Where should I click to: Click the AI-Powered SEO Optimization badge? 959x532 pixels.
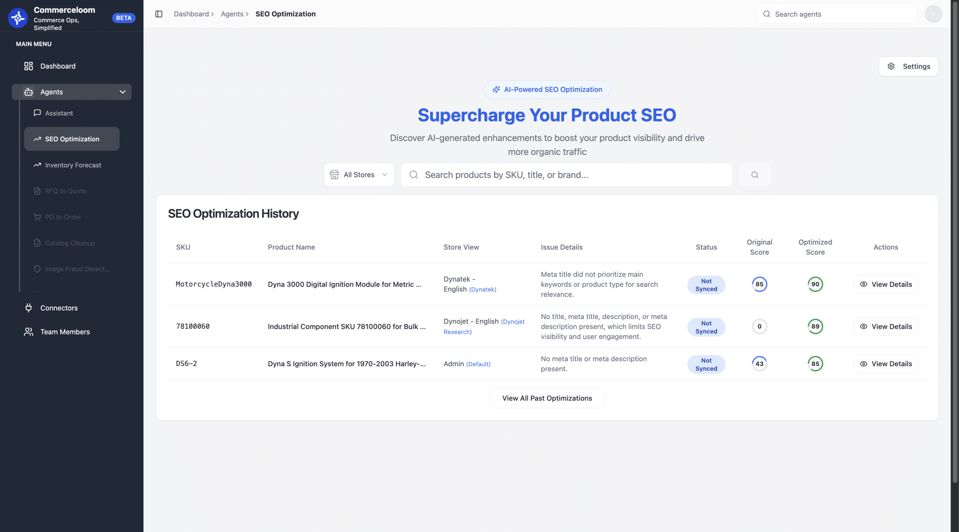pyautogui.click(x=547, y=90)
